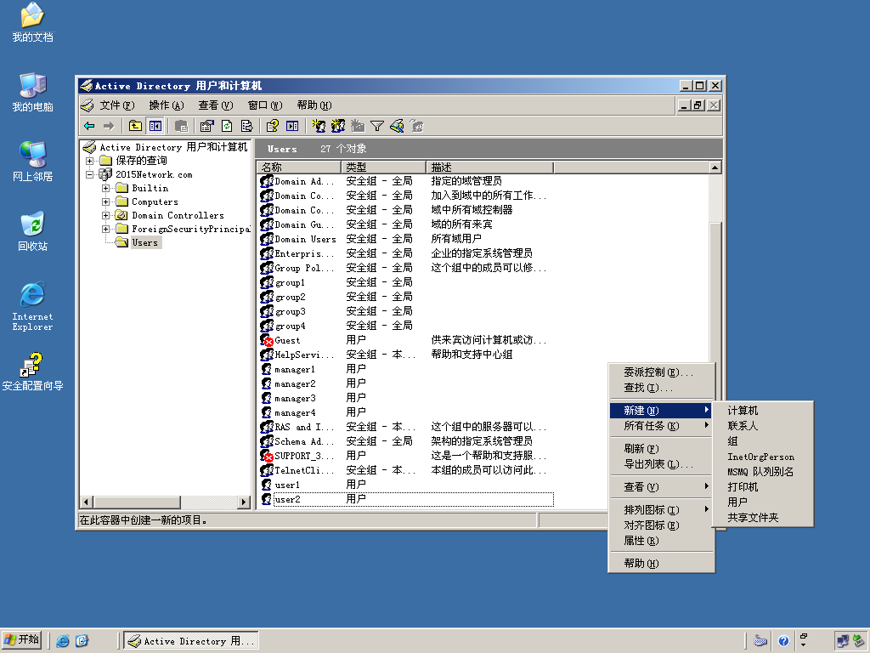Click the Forward arrow toolbar icon
Image resolution: width=870 pixels, height=653 pixels.
pos(109,126)
